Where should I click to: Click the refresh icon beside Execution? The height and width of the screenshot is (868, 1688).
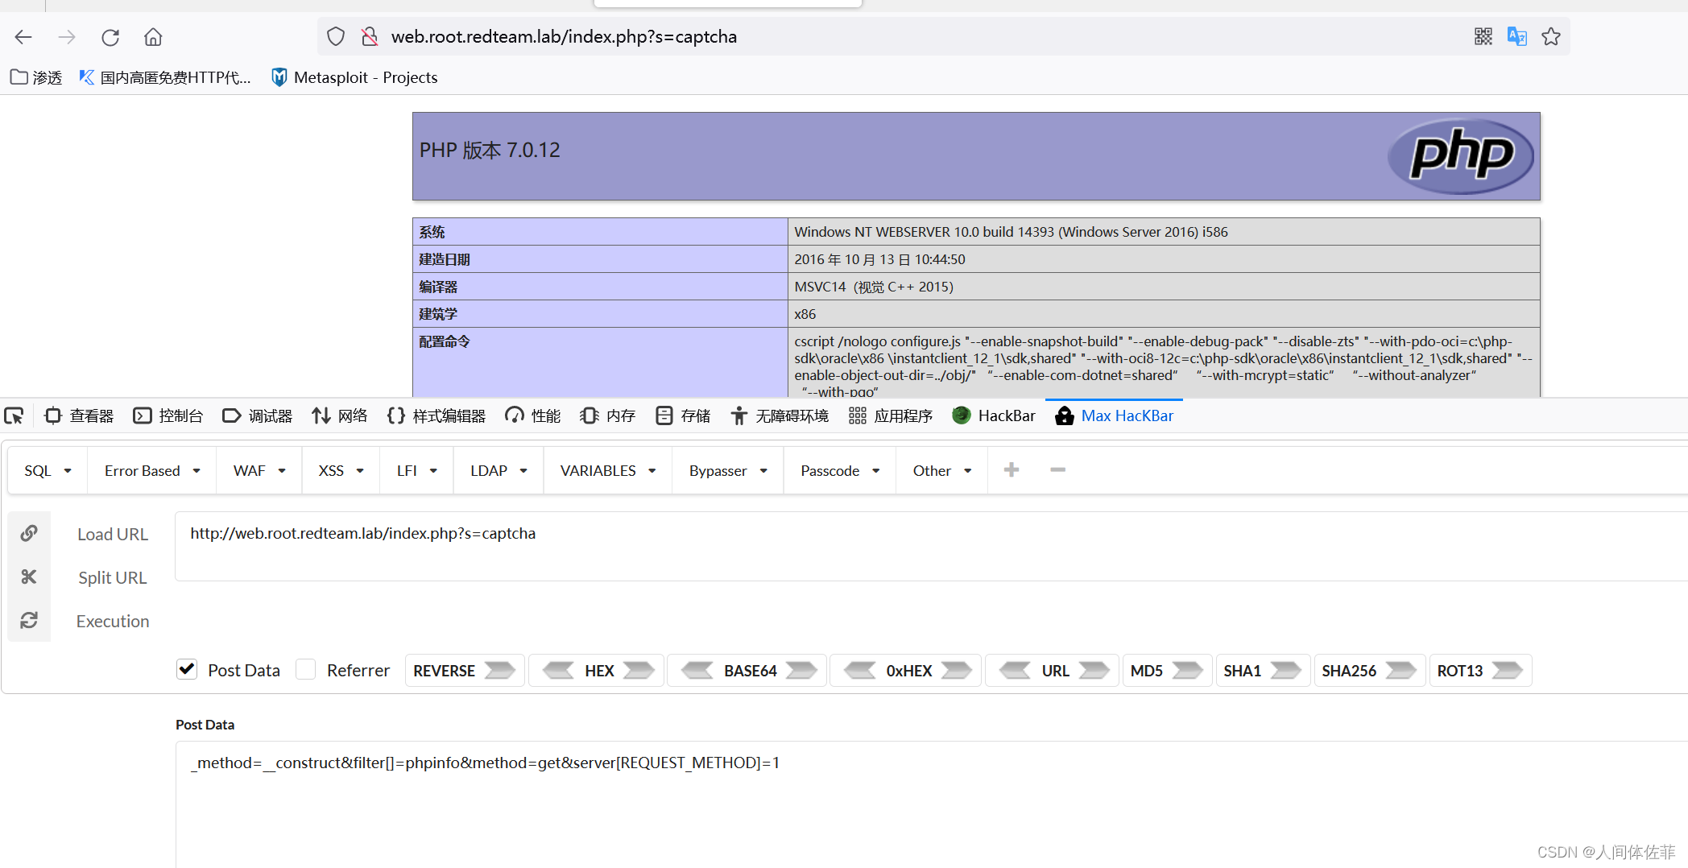click(29, 620)
